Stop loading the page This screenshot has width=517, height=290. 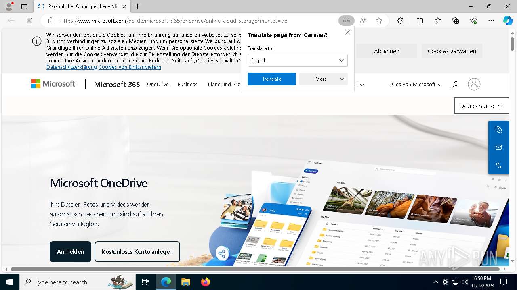coord(29,21)
